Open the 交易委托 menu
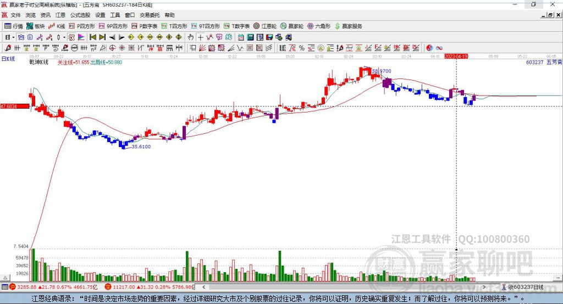This screenshot has height=304, width=563. coord(150,15)
